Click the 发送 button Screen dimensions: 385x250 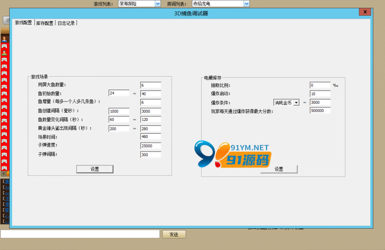pyautogui.click(x=174, y=234)
